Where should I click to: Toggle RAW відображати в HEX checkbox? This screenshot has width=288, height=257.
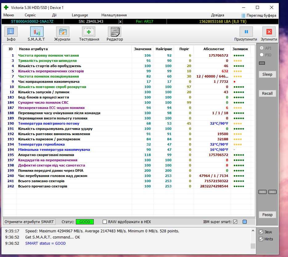pyautogui.click(x=105, y=222)
